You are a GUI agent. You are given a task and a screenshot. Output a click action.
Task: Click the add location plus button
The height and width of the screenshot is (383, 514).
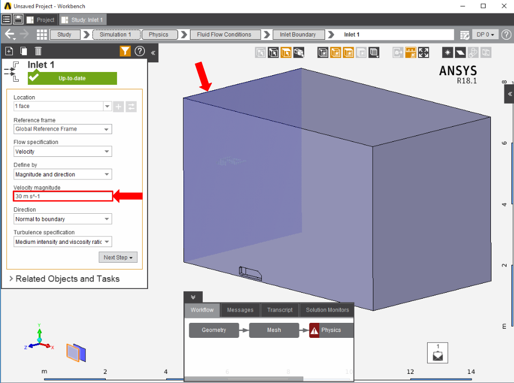[119, 106]
